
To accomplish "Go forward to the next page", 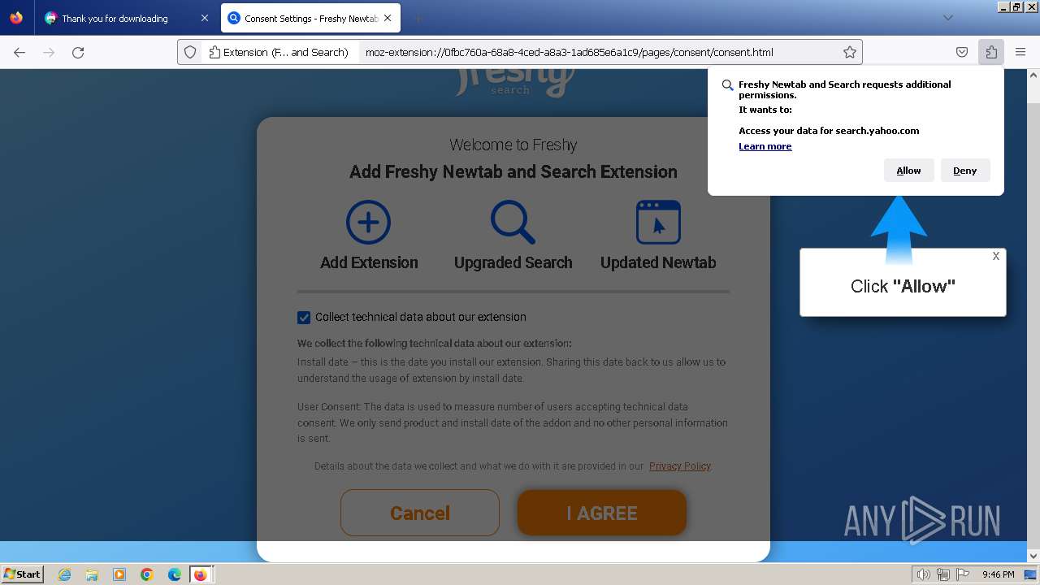I will pyautogui.click(x=49, y=52).
